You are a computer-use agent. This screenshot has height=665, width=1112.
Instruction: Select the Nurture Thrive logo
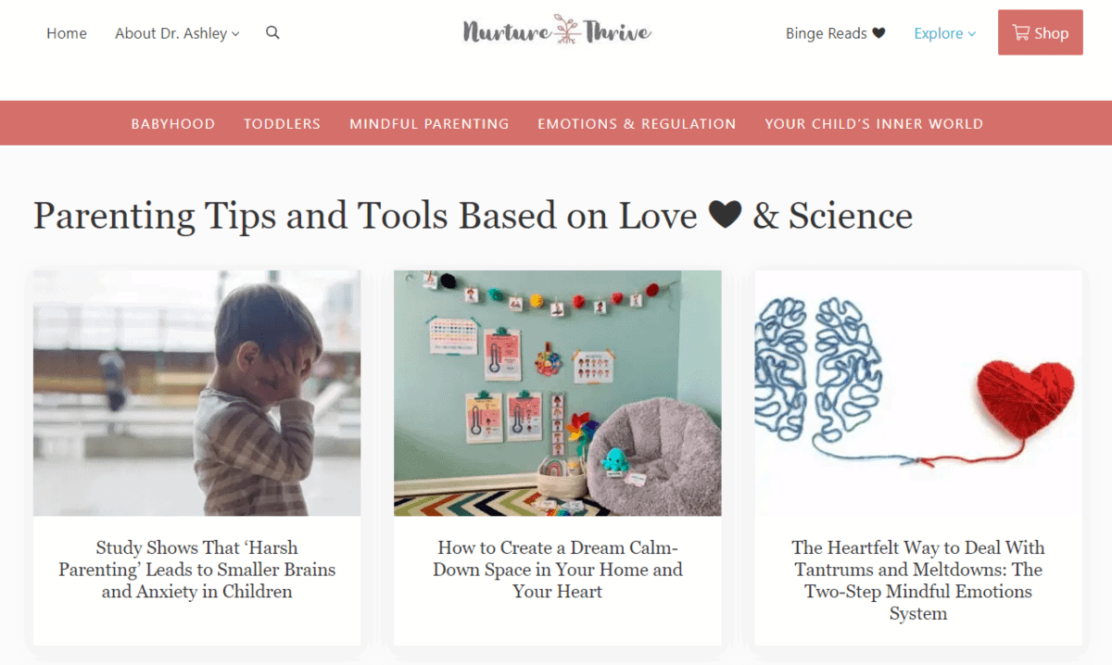(556, 31)
